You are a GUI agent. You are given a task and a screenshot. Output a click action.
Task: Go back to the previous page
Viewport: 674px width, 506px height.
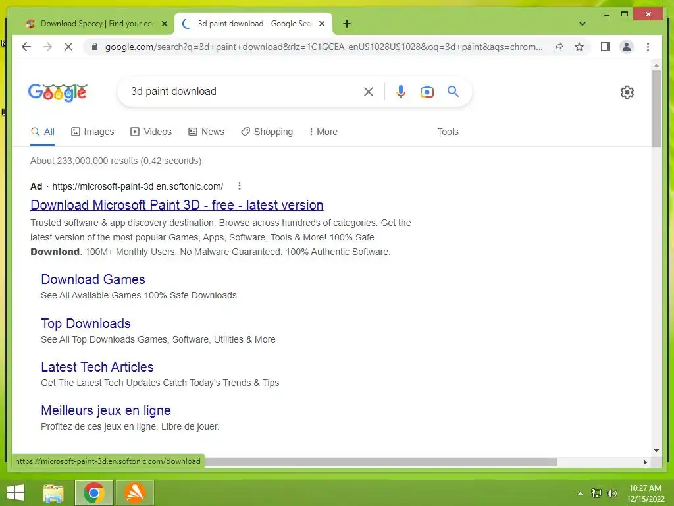coord(26,47)
